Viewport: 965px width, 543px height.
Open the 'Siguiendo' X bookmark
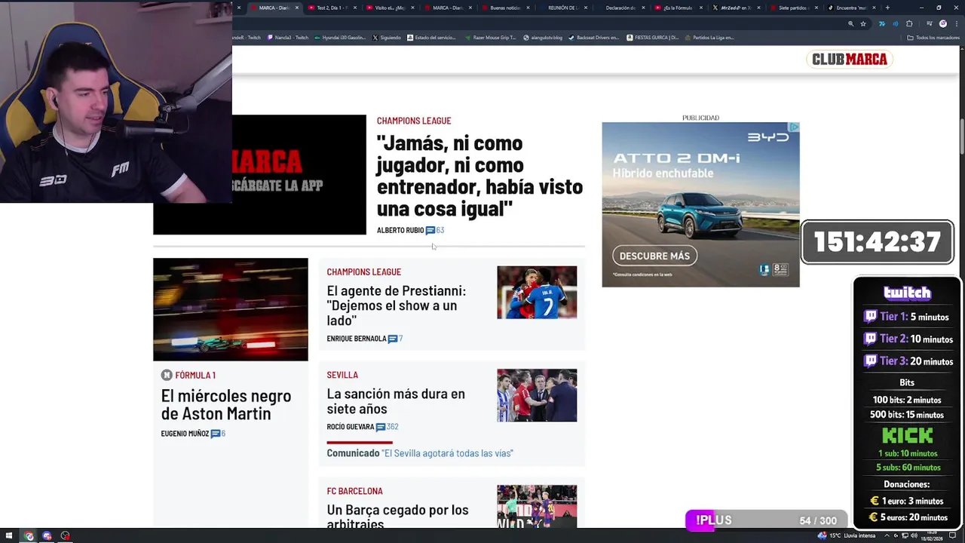click(386, 37)
